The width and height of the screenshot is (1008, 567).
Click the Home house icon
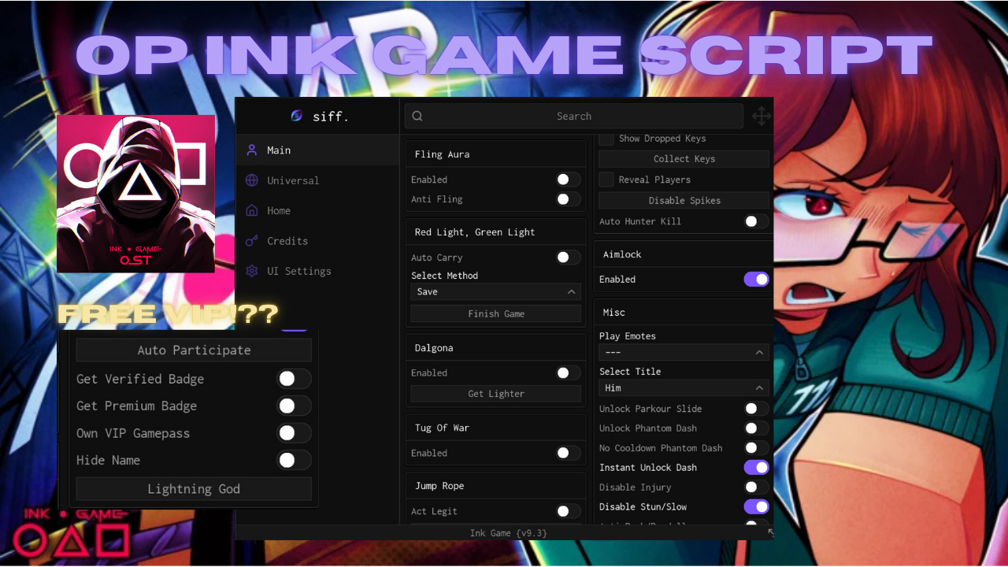click(x=252, y=210)
